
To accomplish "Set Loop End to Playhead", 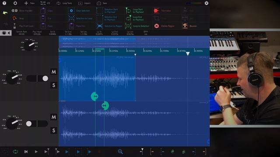I will click(134, 18).
